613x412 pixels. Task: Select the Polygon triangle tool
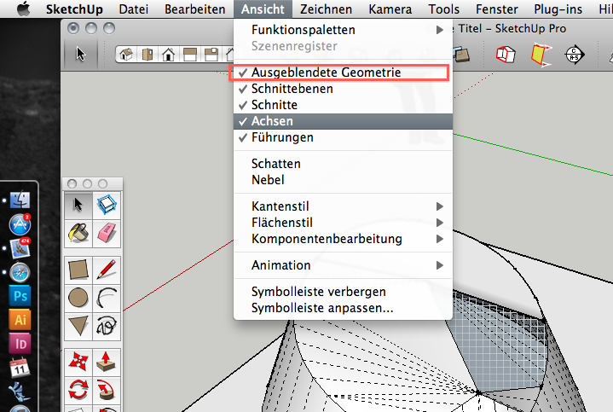point(78,326)
